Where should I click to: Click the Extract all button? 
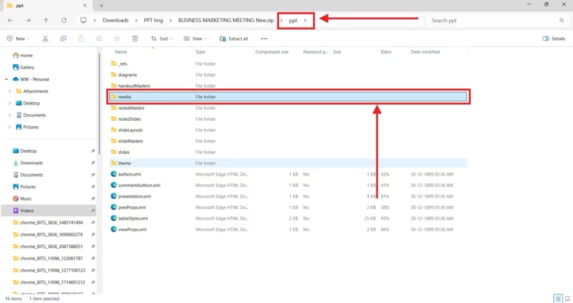pyautogui.click(x=234, y=39)
